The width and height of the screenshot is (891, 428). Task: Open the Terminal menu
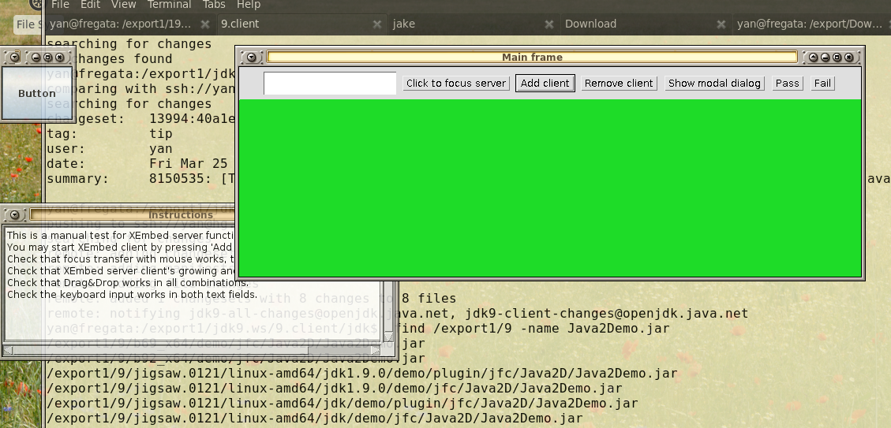coord(169,5)
